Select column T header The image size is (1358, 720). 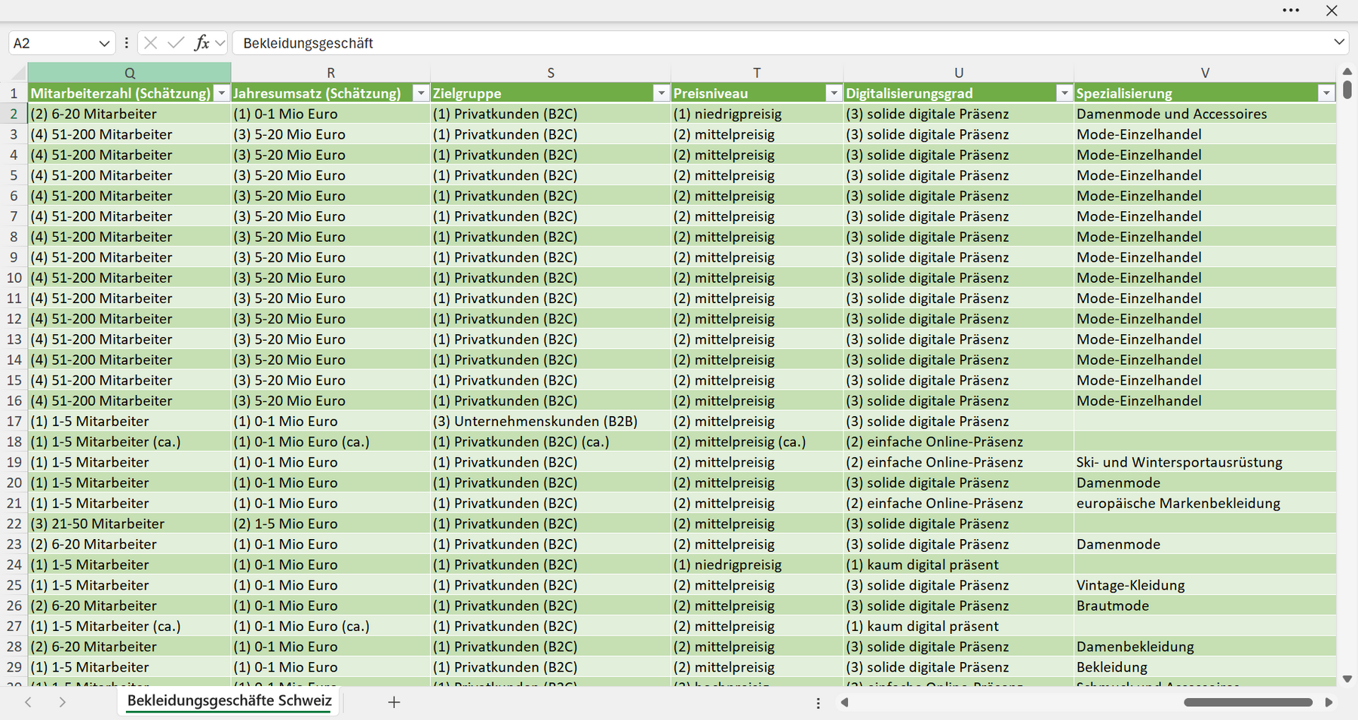[x=757, y=72]
